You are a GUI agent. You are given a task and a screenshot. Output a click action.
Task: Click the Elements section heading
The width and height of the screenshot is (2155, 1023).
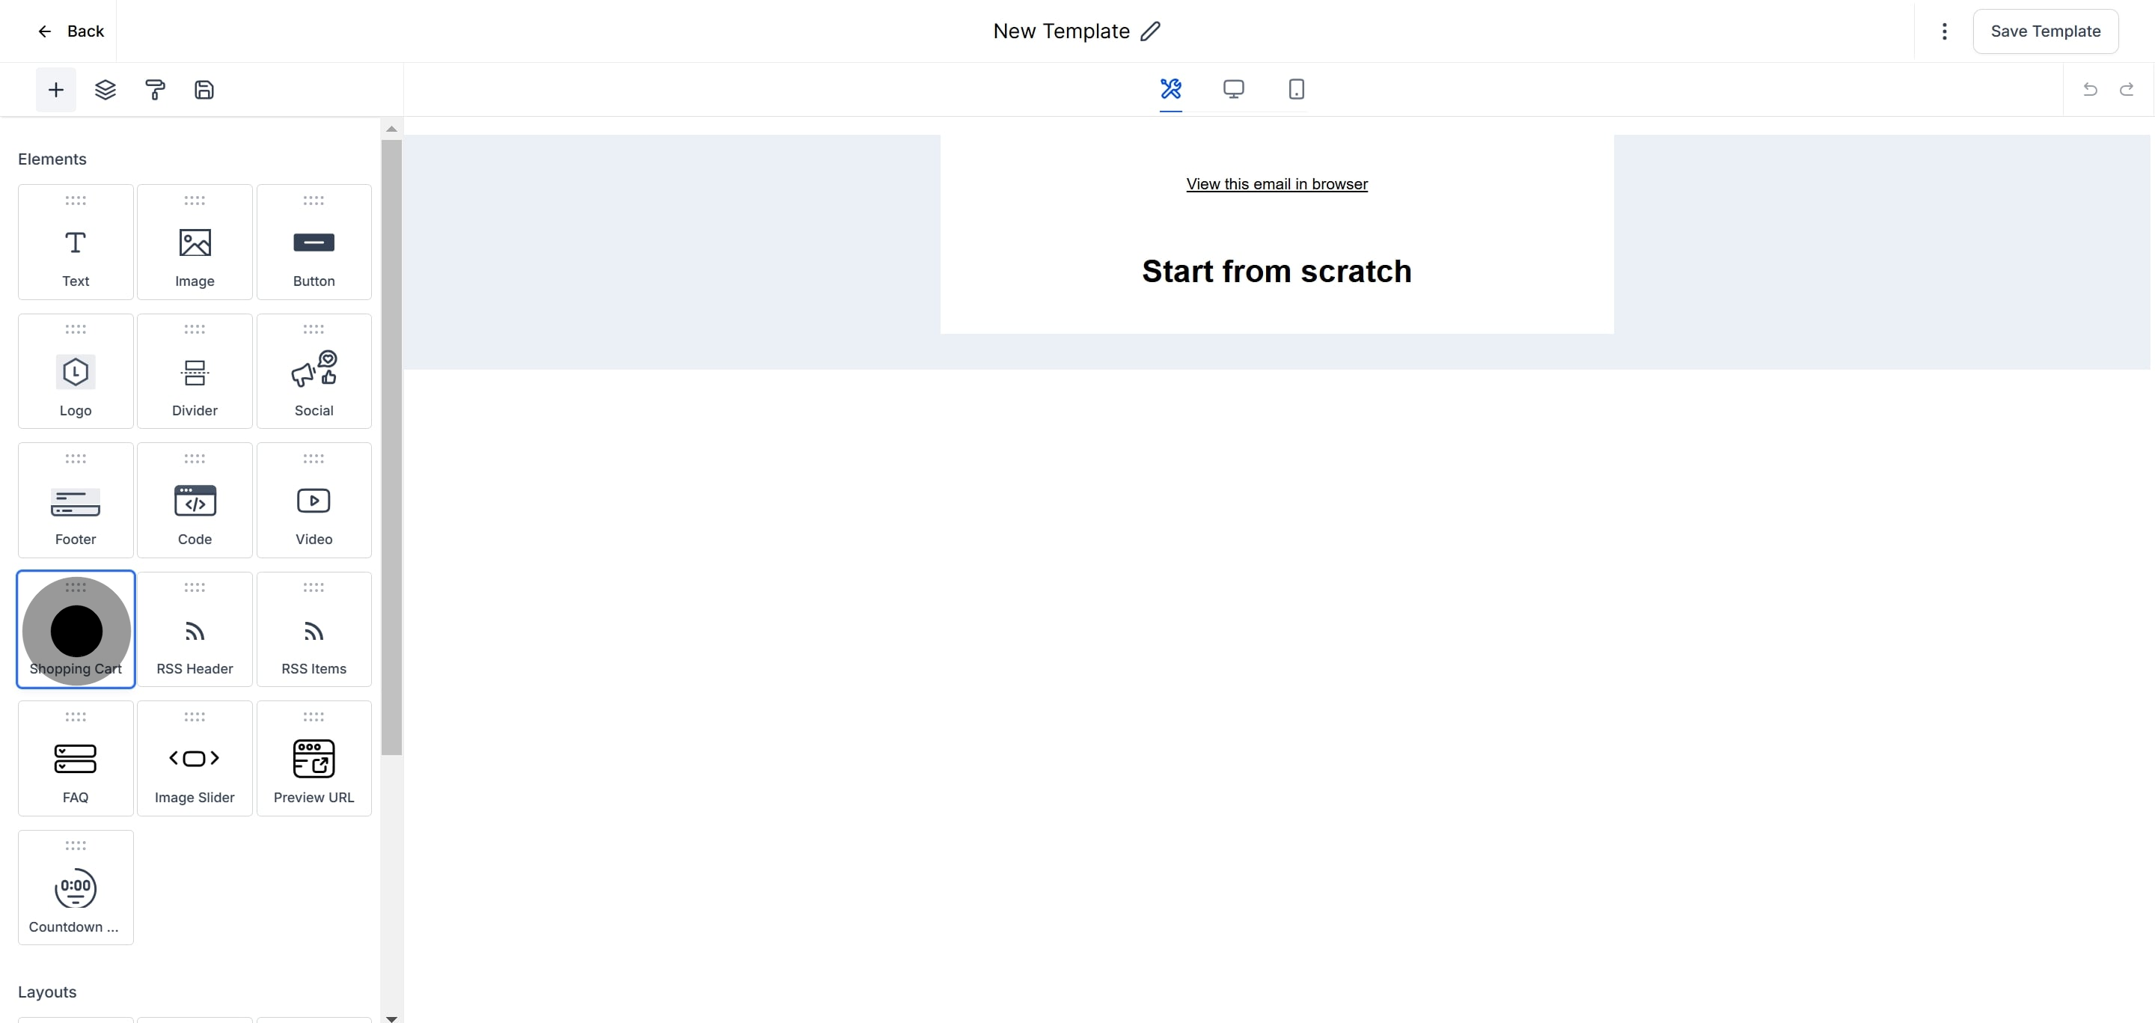(52, 159)
